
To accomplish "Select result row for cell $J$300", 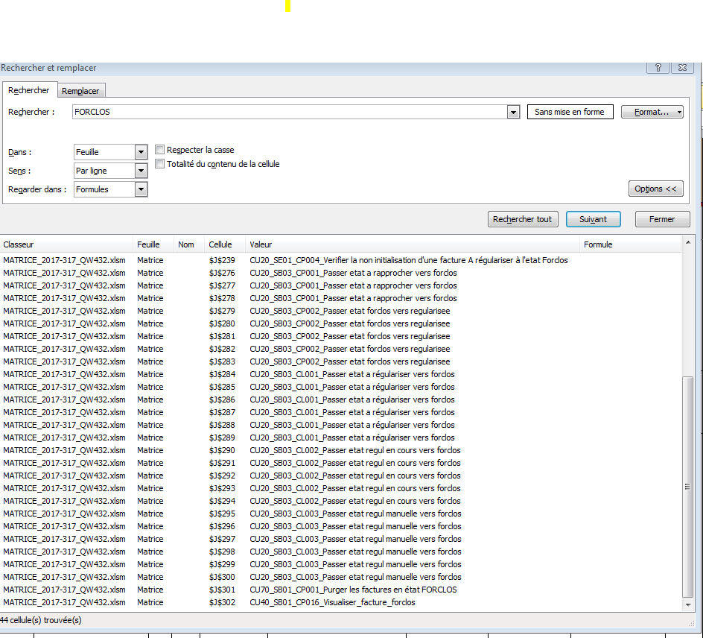I will point(341,577).
